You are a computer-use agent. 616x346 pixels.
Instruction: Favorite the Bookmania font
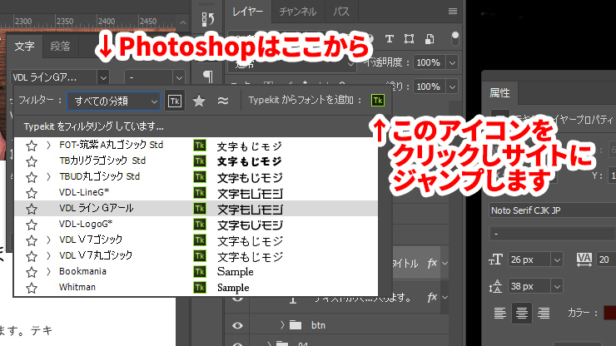[x=32, y=272]
